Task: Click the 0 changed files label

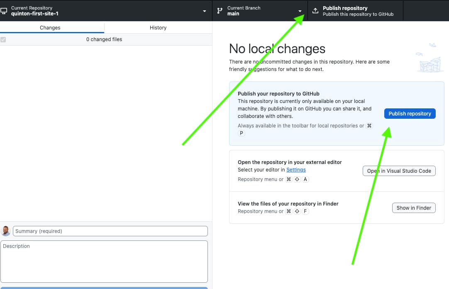Action: coord(104,39)
